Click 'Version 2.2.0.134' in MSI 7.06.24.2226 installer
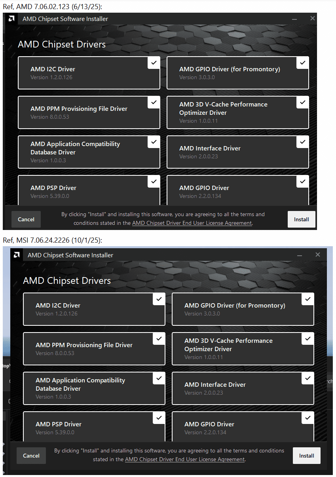The image size is (336, 477). pos(205,432)
